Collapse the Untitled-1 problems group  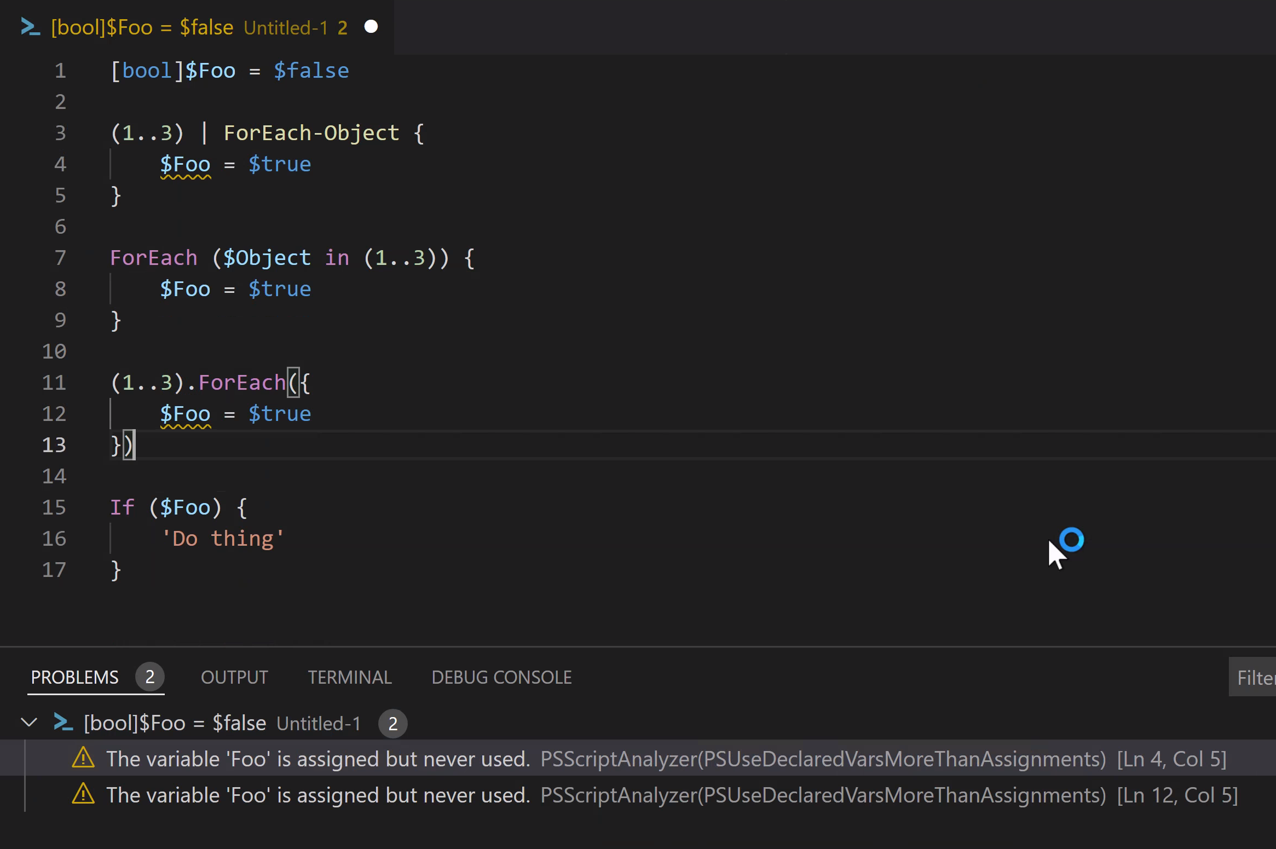coord(30,723)
